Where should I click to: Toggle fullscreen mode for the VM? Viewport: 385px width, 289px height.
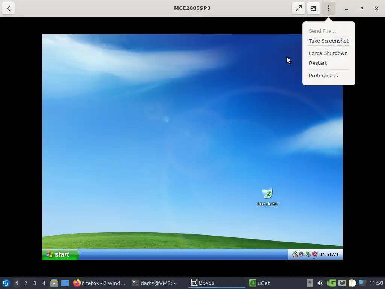pos(298,8)
